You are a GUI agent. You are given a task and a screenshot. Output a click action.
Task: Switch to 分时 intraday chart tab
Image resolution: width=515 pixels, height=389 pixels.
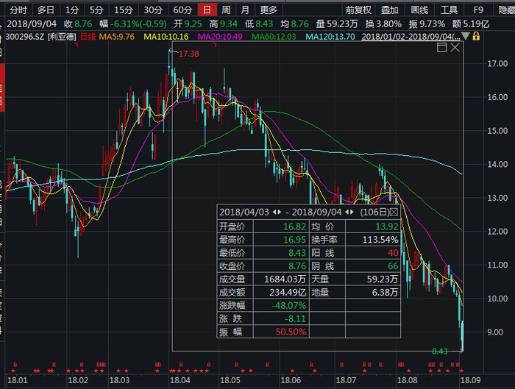tap(18, 10)
